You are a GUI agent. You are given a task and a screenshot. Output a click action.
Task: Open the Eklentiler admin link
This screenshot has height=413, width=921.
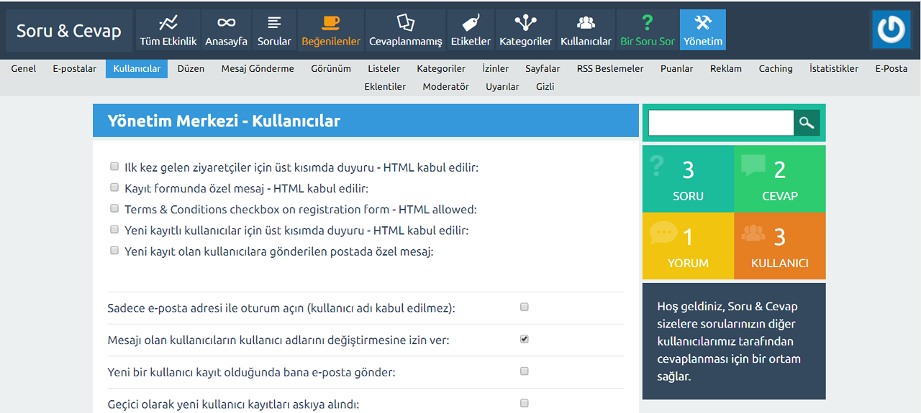[x=385, y=87]
